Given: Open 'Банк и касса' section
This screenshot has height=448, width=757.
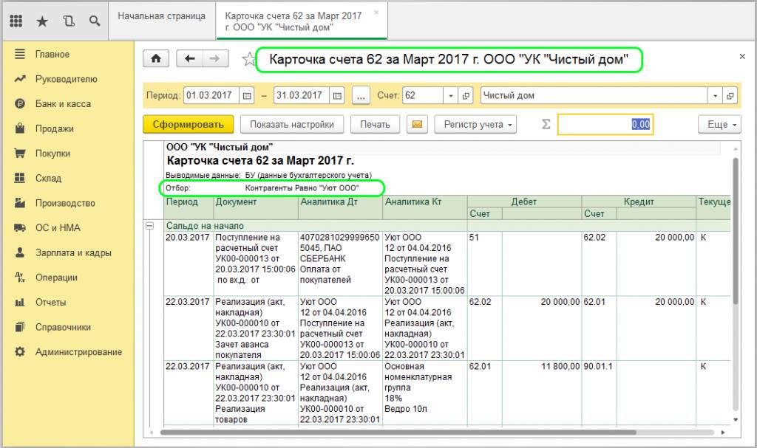Looking at the screenshot, I should [63, 104].
